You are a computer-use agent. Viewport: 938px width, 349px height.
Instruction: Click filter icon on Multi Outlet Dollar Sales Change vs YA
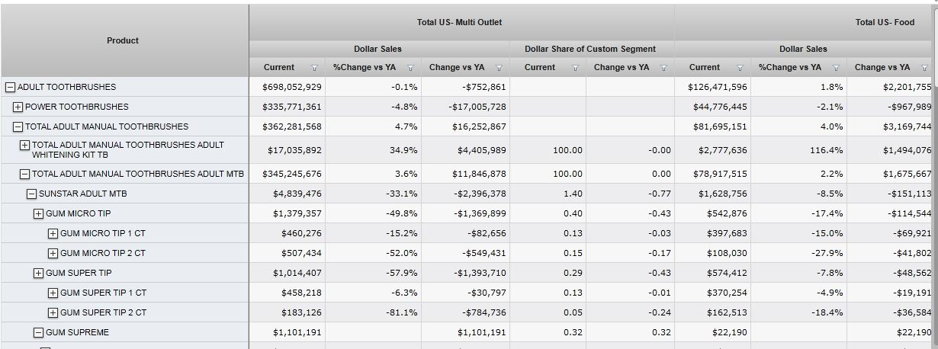500,68
